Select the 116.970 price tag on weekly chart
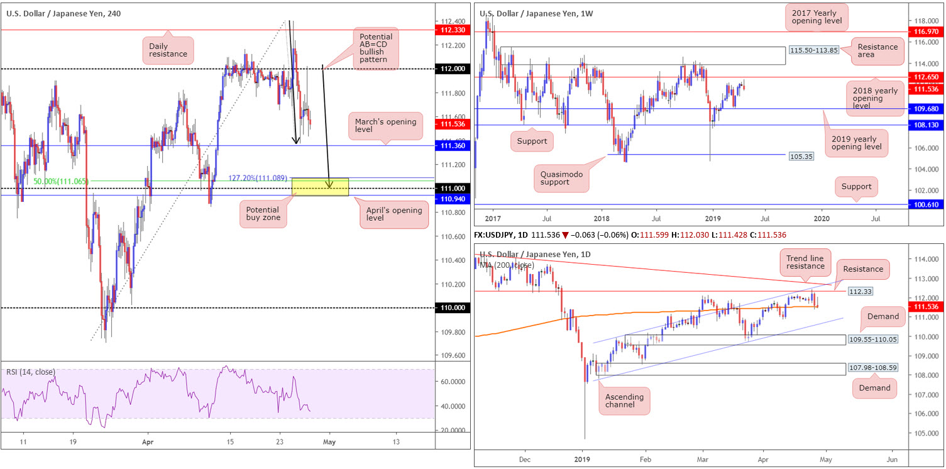The image size is (946, 469). pos(927,31)
